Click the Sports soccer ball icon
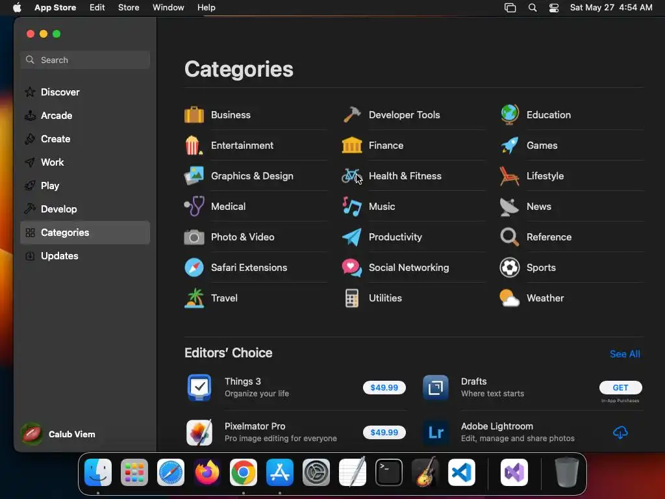The height and width of the screenshot is (499, 665). click(509, 267)
